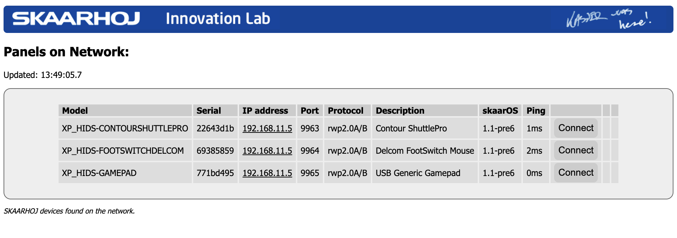Open IP address link for XP_HIDS-GAMEPAD

pos(267,173)
